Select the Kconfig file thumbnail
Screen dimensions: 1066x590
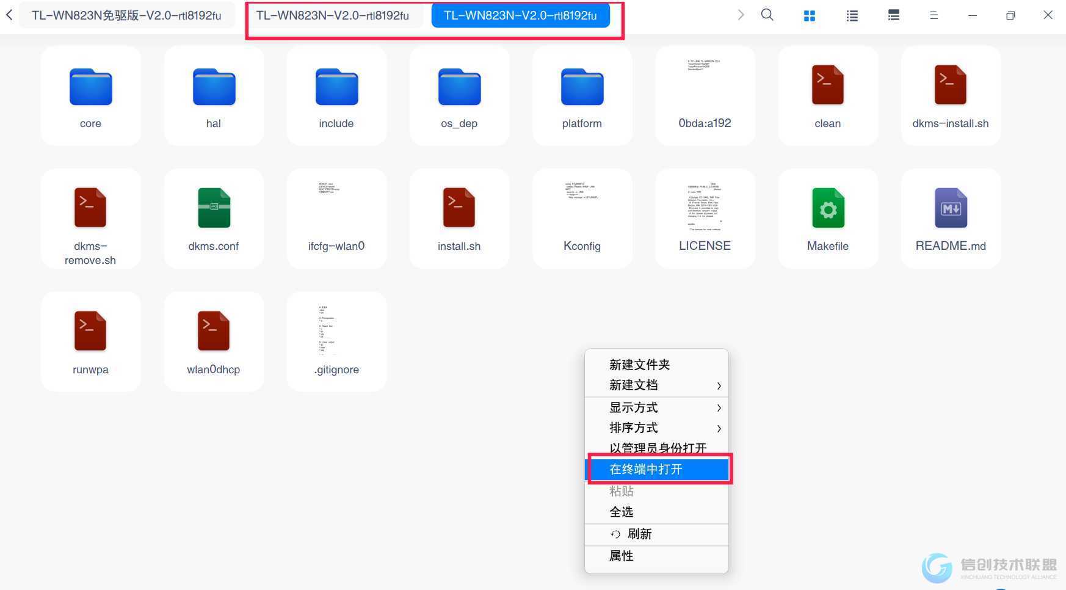[x=582, y=191]
